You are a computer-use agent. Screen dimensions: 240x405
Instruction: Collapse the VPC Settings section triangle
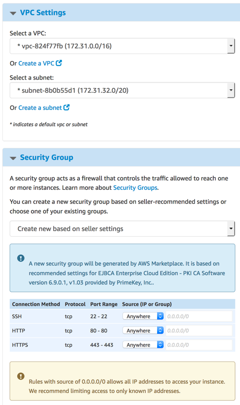[13, 13]
